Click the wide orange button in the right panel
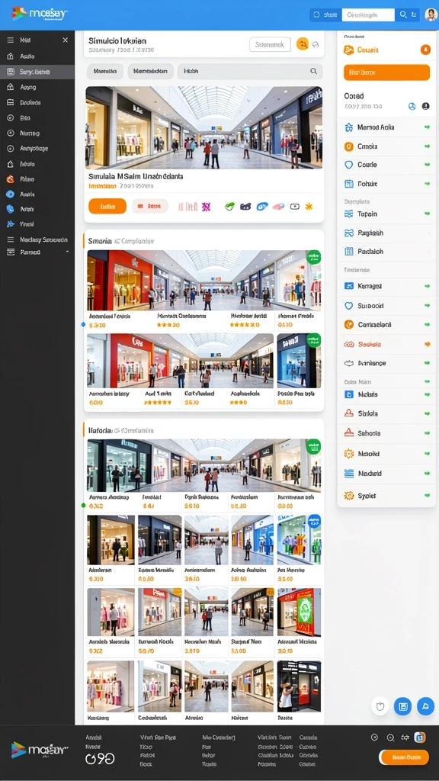This screenshot has height=781, width=439. pos(386,72)
